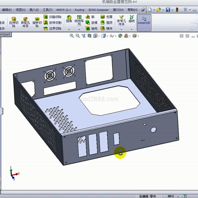Click the MMGS unit system in status bar
Screen dimensions: 198x198
pyautogui.click(x=171, y=196)
